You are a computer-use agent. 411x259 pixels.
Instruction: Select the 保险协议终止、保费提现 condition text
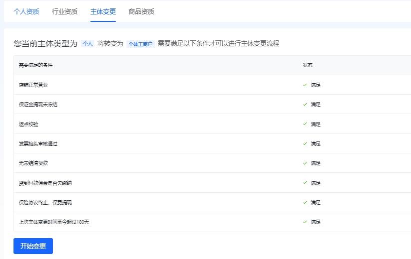tap(45, 203)
